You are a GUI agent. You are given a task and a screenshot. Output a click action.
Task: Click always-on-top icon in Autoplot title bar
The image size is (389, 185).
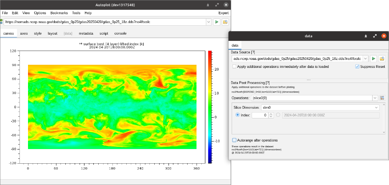click(x=208, y=4)
